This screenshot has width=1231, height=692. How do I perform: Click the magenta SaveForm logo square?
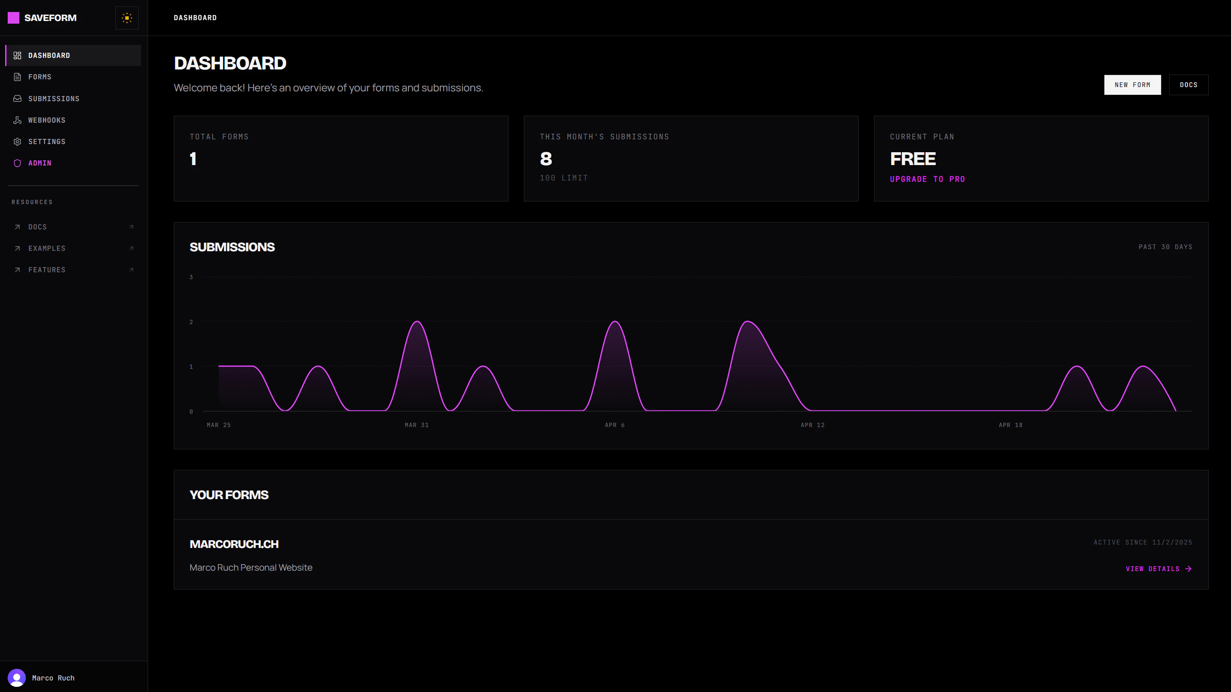[14, 18]
